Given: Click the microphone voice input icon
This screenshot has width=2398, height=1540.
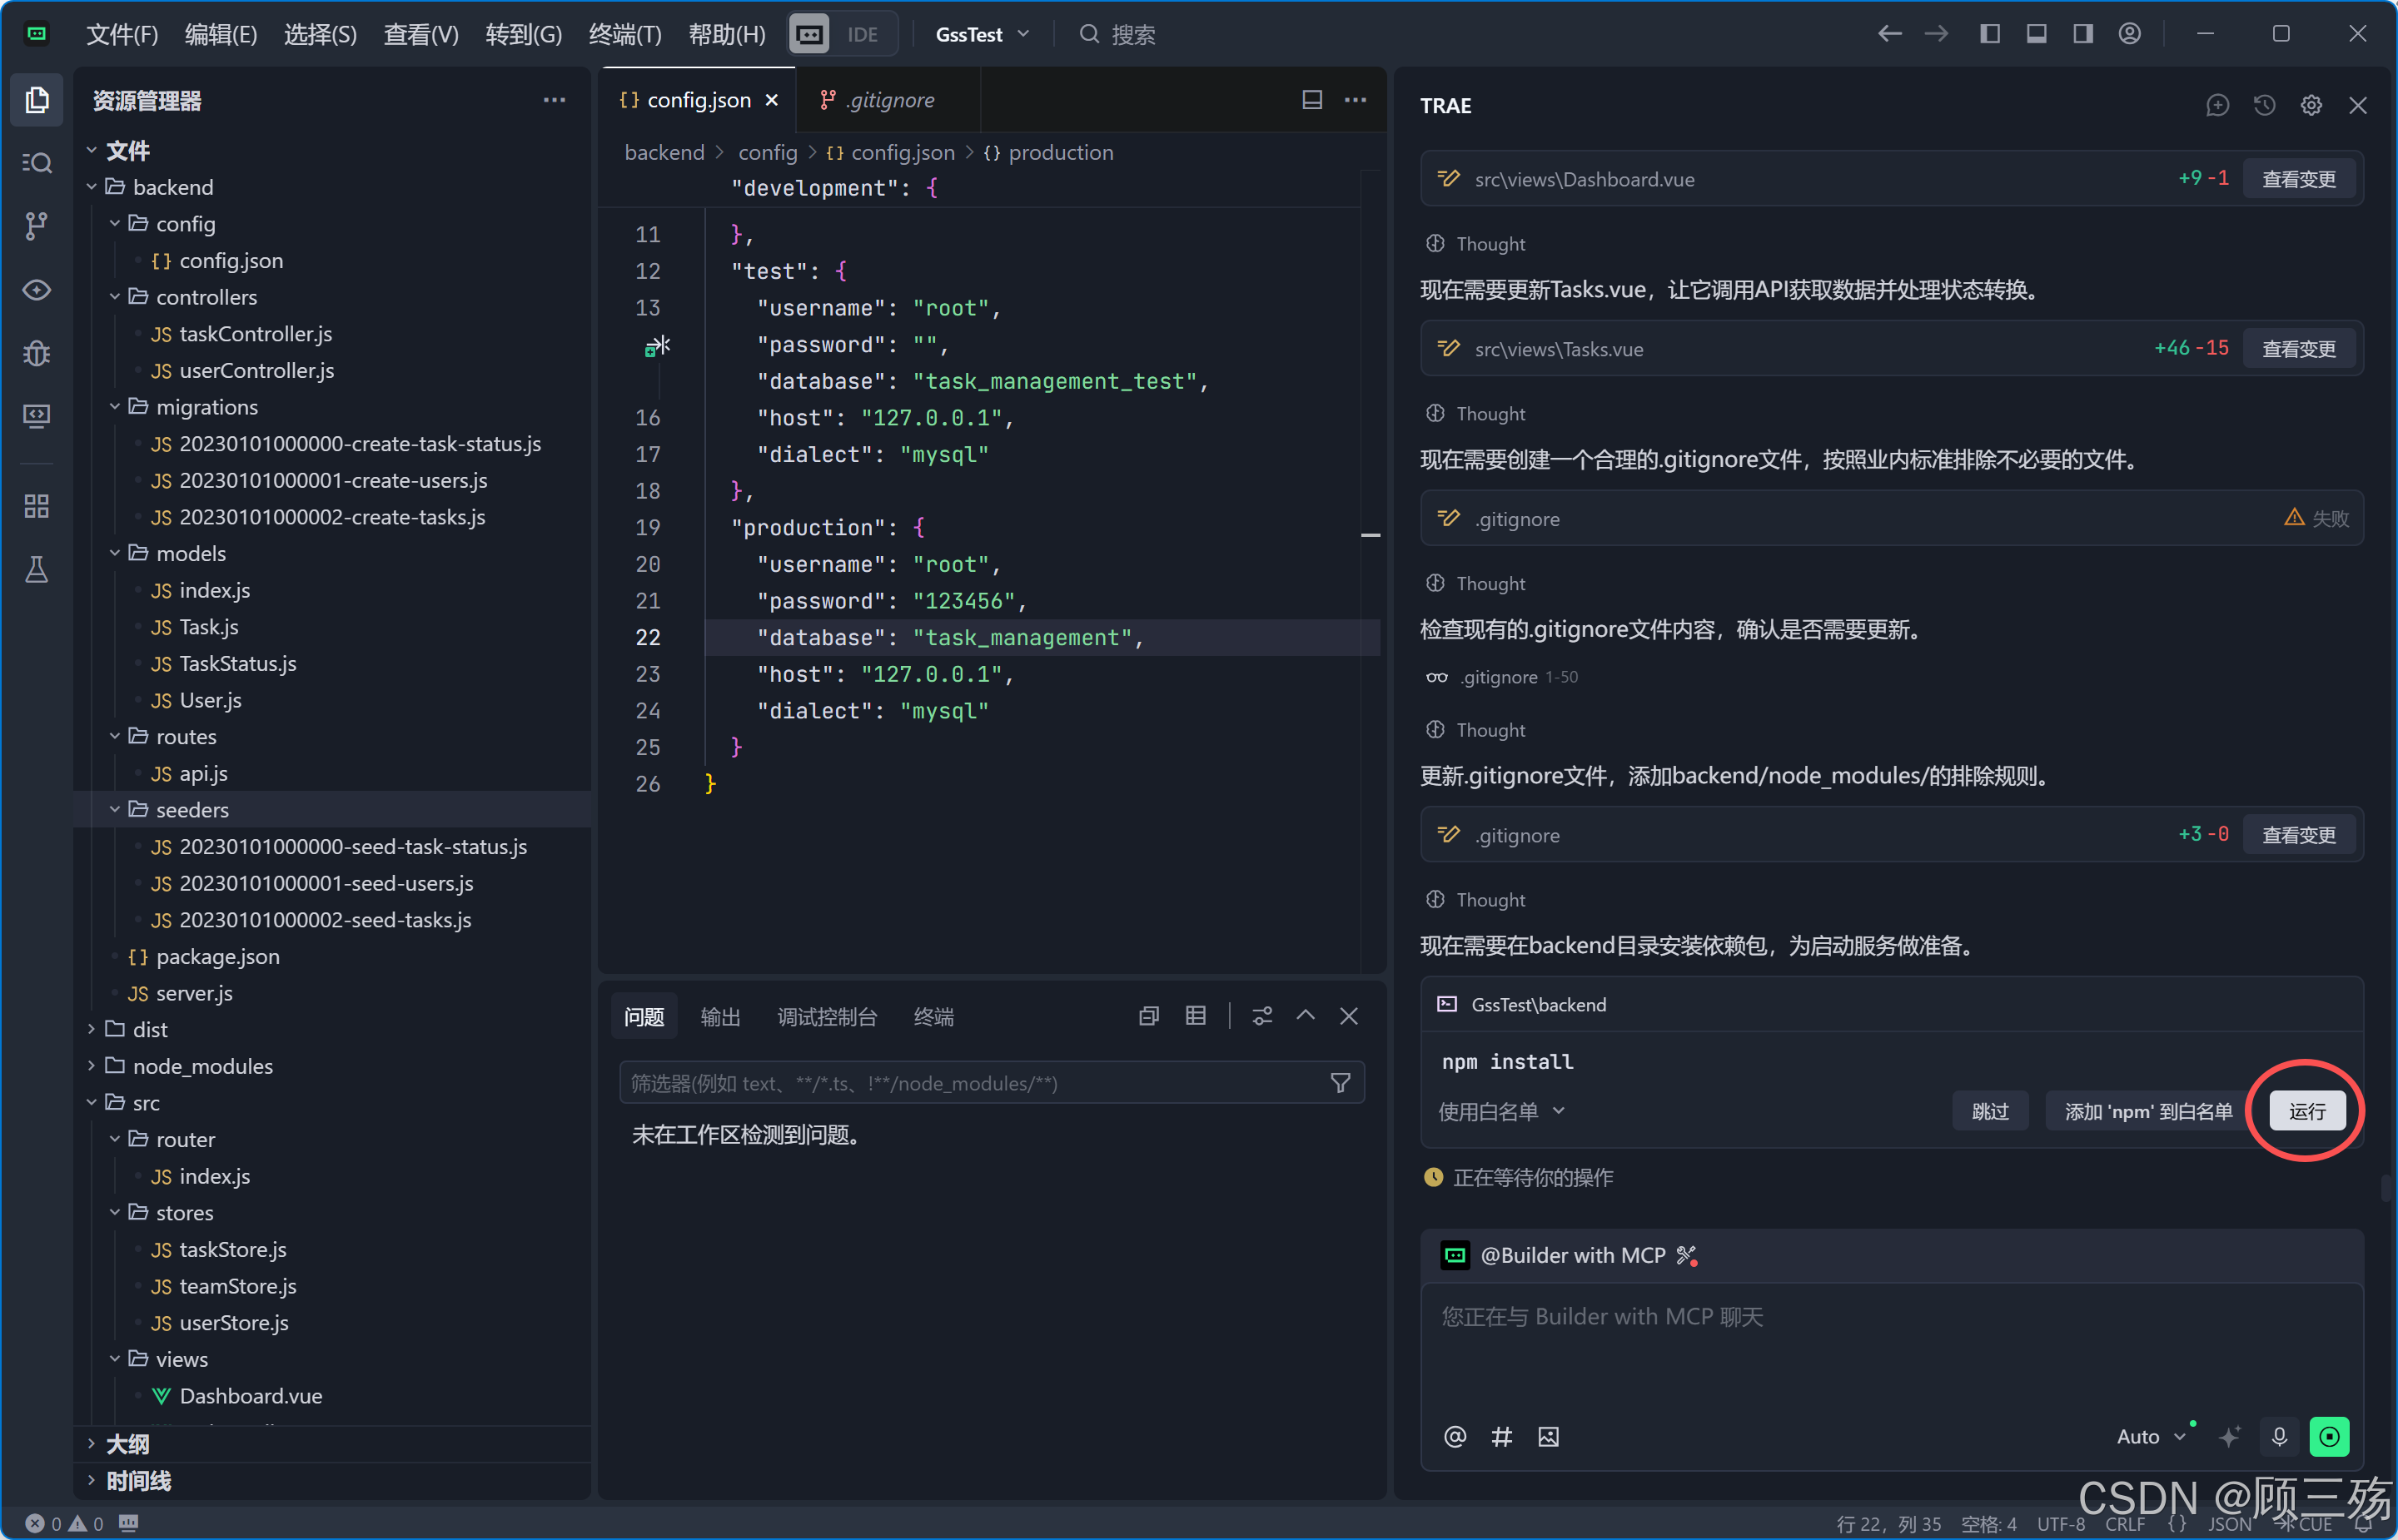Looking at the screenshot, I should point(2279,1437).
